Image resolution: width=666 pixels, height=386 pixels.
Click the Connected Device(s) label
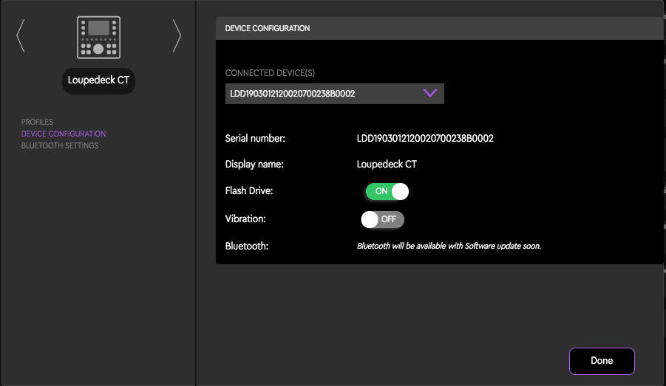pyautogui.click(x=270, y=73)
